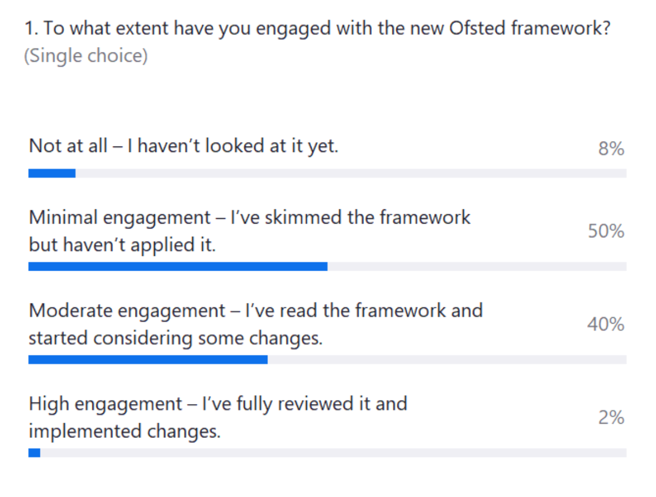Click the "(Single choice)" label
Image resolution: width=656 pixels, height=497 pixels.
pos(86,56)
